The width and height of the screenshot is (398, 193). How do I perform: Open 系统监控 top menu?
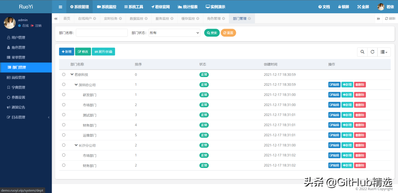tap(107, 7)
